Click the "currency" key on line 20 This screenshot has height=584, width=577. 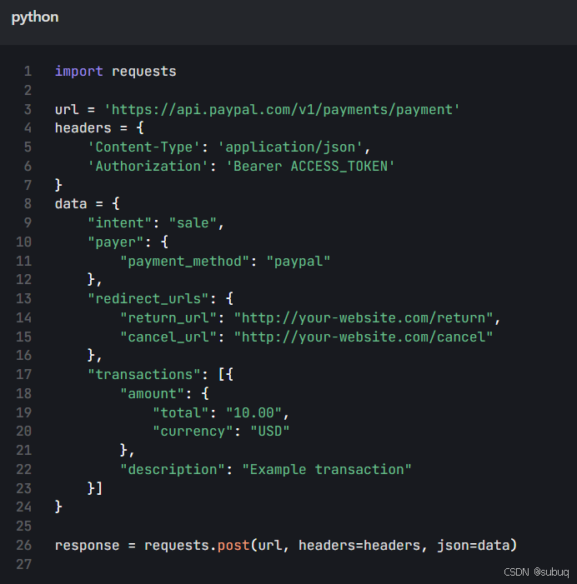tap(193, 432)
